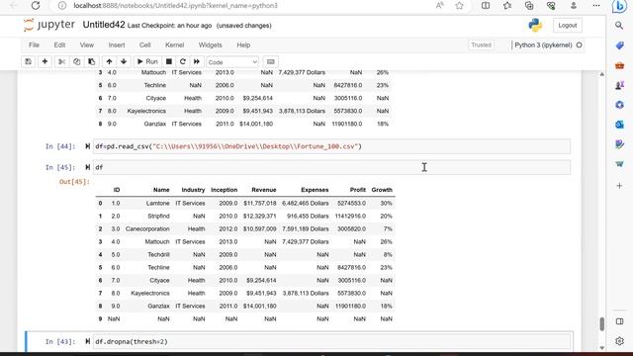Open the read aloud icon in address bar
The image size is (633, 356).
pos(439,6)
